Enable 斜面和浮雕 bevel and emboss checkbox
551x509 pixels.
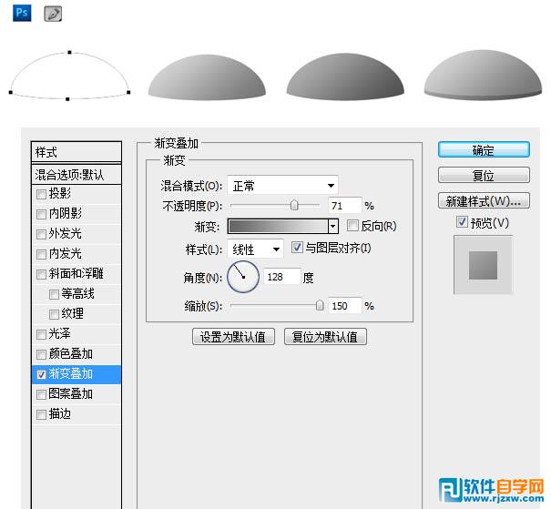tap(41, 274)
